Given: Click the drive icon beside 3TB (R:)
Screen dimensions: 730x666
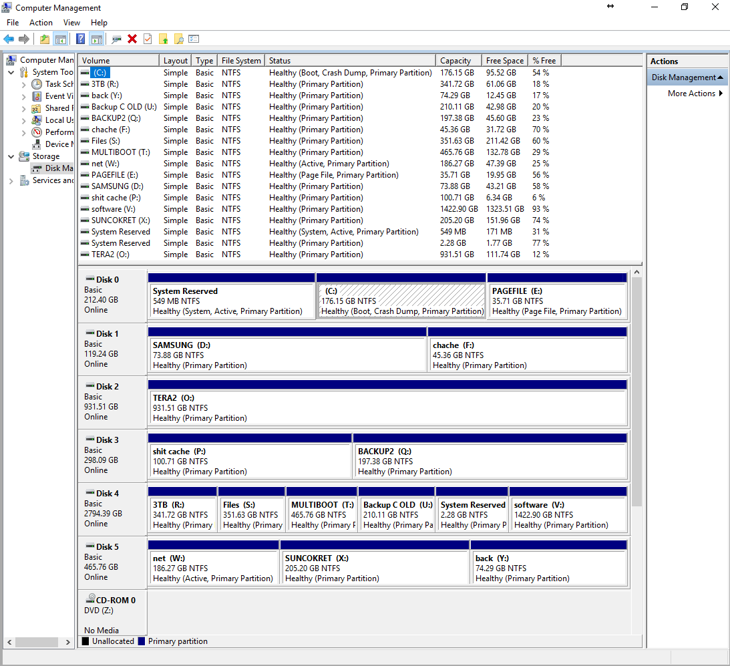Looking at the screenshot, I should point(85,84).
